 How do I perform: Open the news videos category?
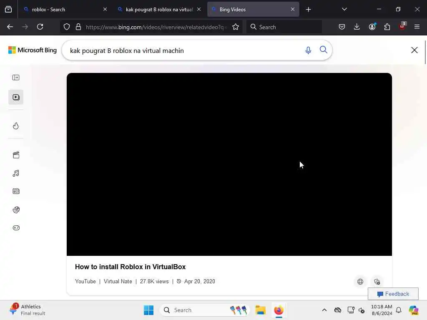coord(16,191)
